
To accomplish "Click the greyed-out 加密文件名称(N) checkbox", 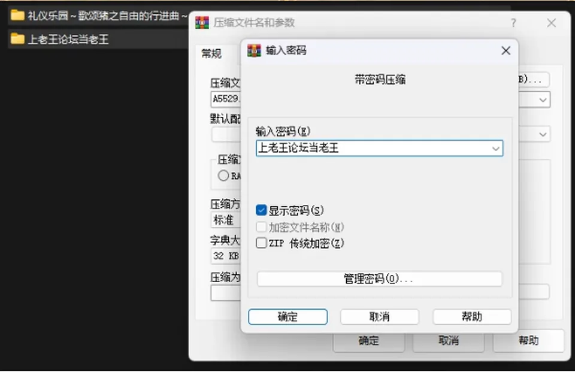I will point(261,226).
